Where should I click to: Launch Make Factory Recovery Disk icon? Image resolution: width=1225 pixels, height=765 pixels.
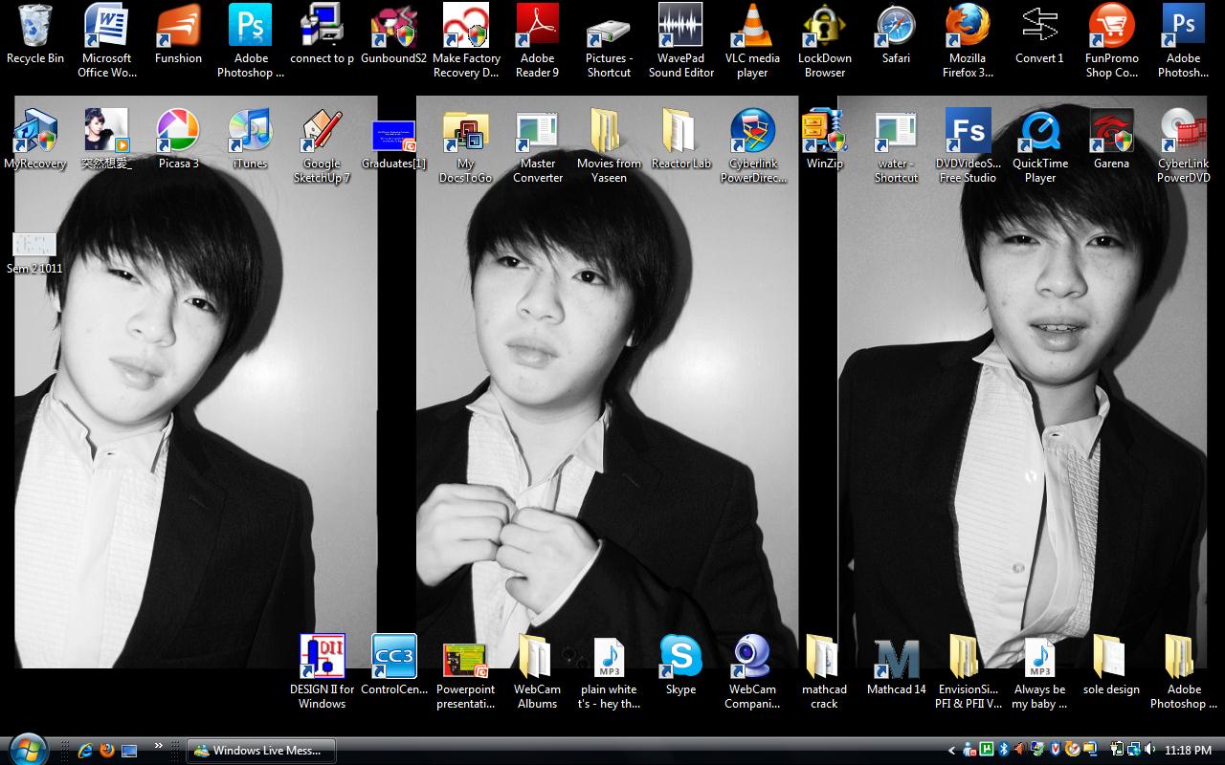pyautogui.click(x=465, y=41)
